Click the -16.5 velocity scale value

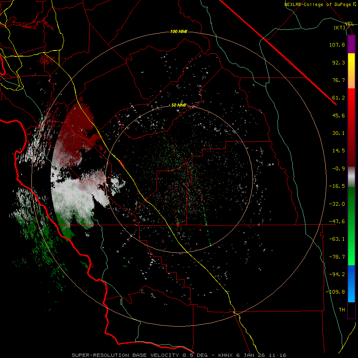(337, 186)
